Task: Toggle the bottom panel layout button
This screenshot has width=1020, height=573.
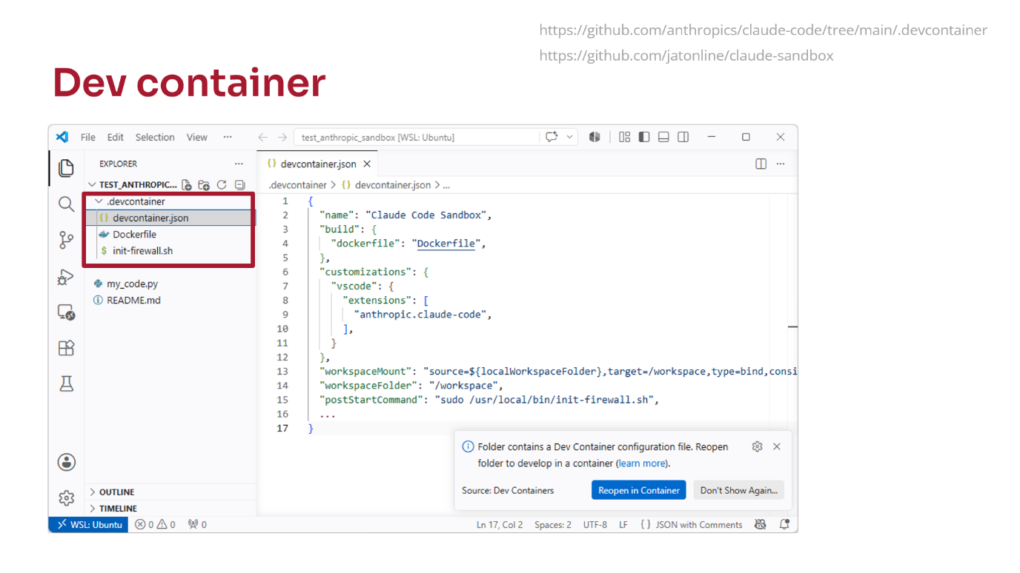Action: (x=663, y=137)
